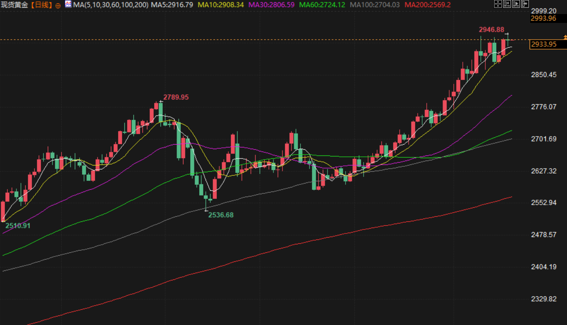Viewport: 567px width, 325px height.
Task: Select the MA30:2806.59 label
Action: pos(271,5)
